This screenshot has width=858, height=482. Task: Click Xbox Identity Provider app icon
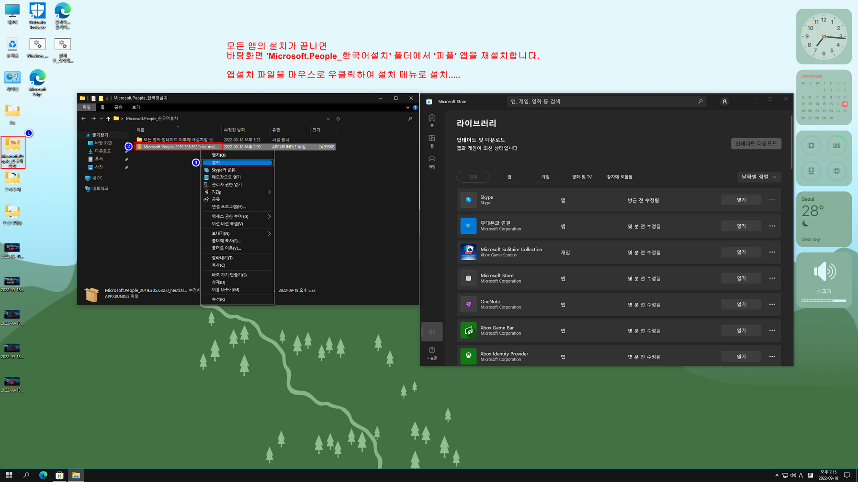[468, 356]
